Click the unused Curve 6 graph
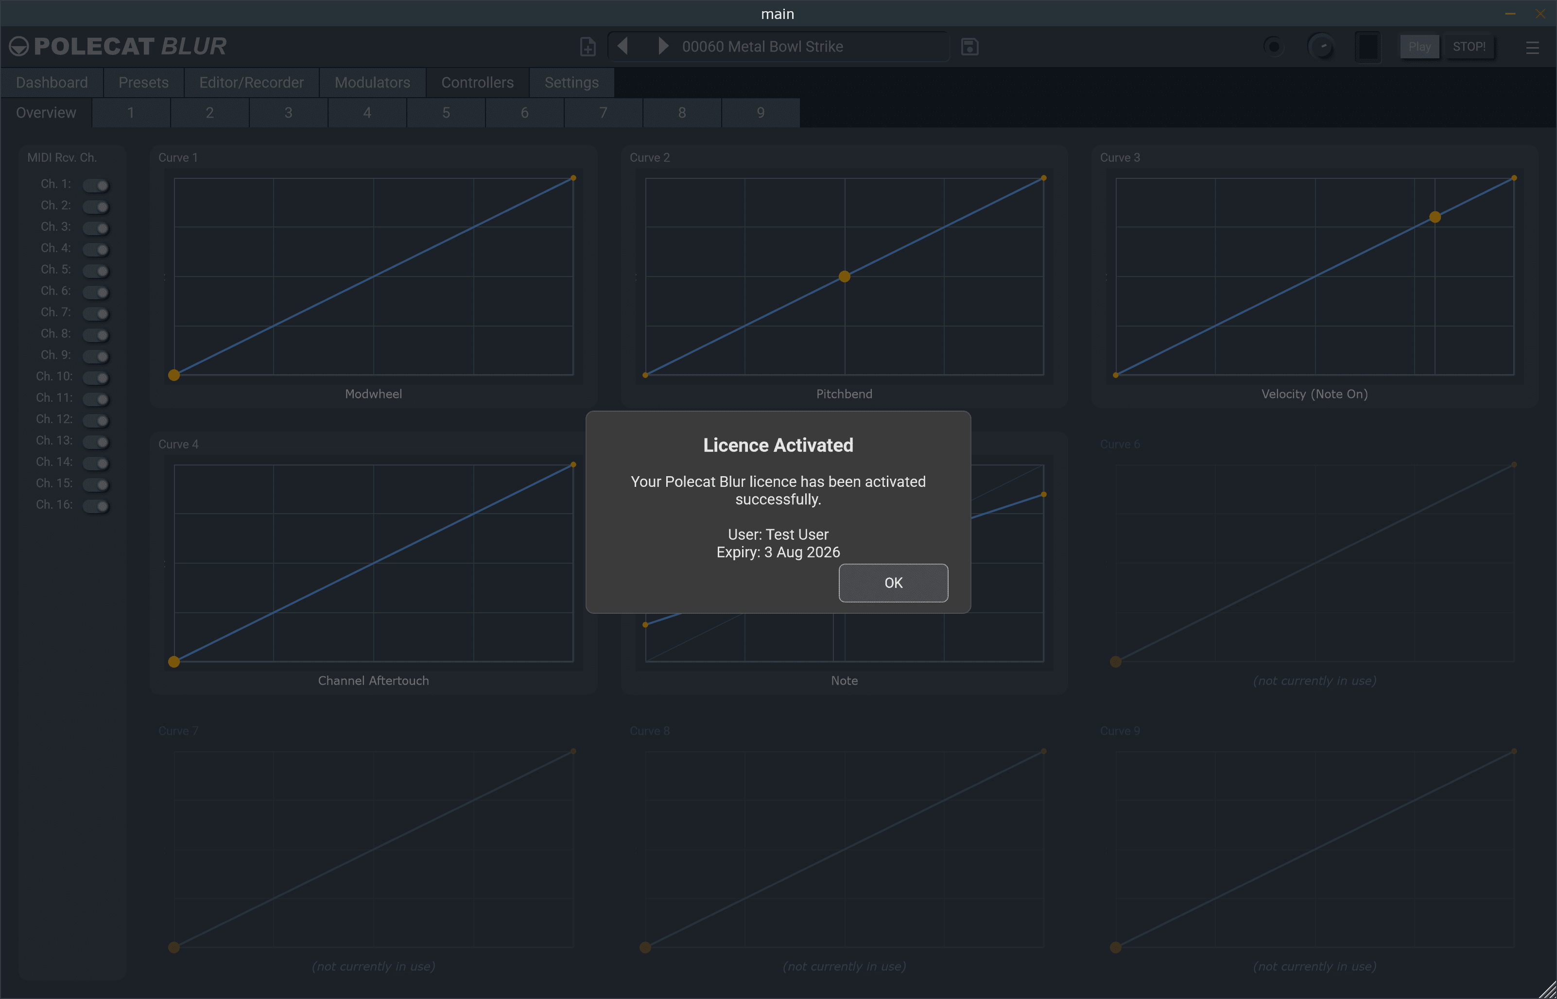Viewport: 1557px width, 999px height. point(1315,563)
